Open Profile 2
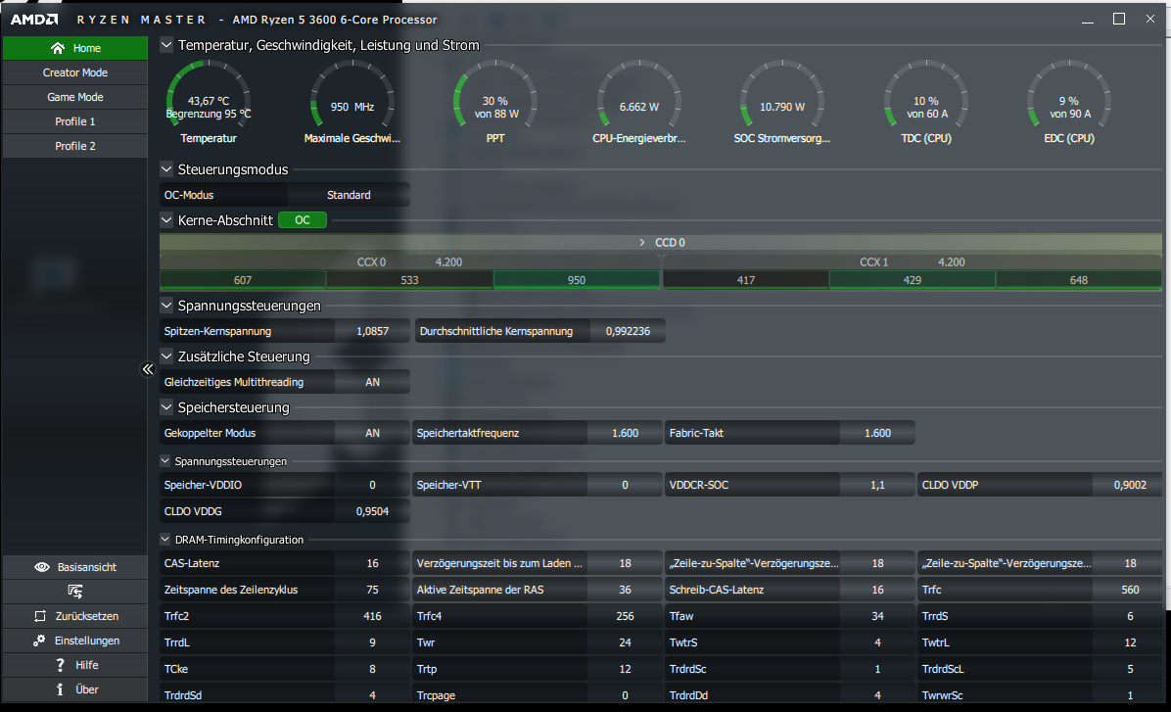The height and width of the screenshot is (712, 1171). [74, 147]
